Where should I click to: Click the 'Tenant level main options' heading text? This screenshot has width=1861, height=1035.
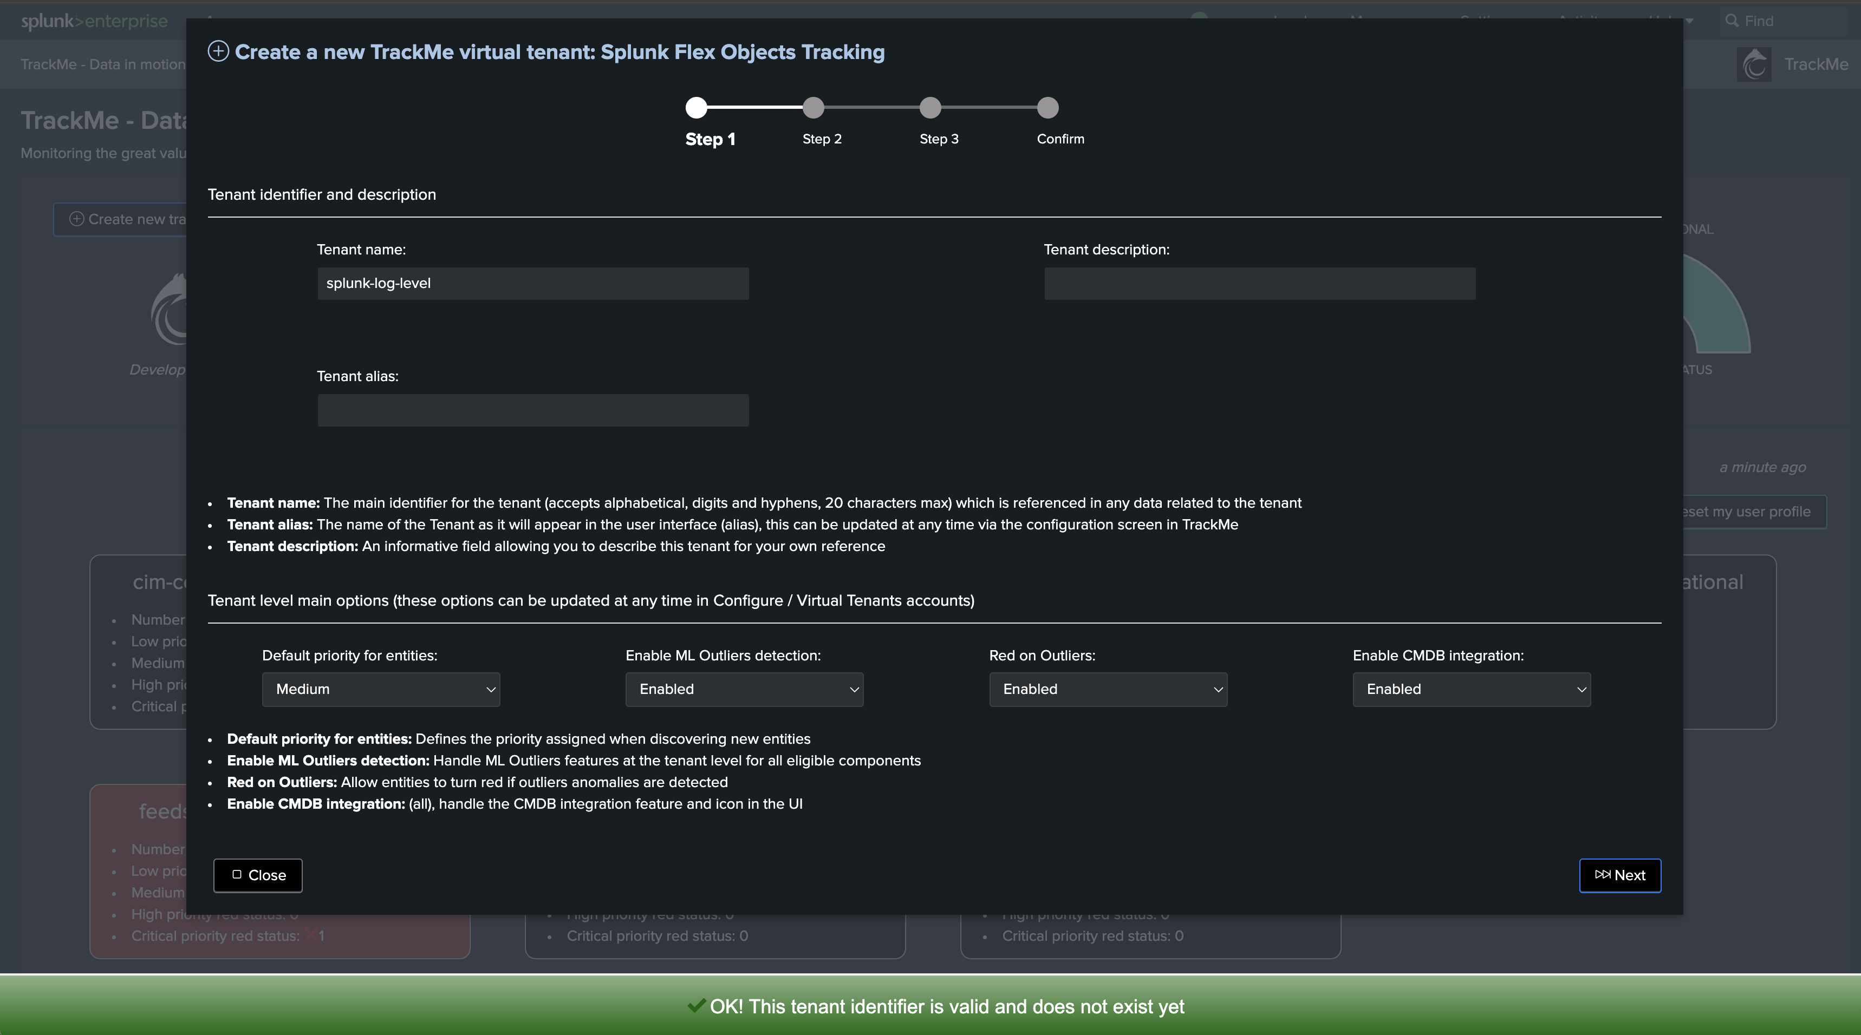[x=591, y=600]
